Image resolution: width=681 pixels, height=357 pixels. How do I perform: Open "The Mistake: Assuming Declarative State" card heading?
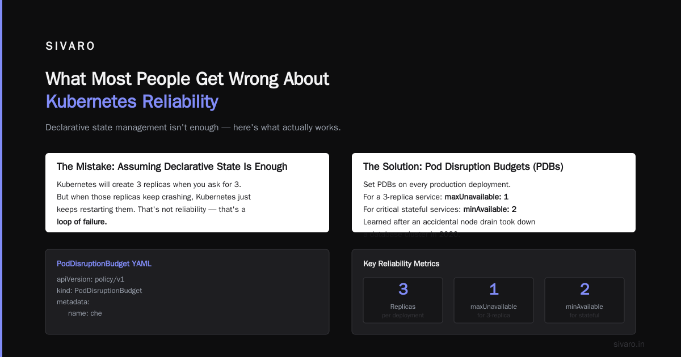pos(172,167)
